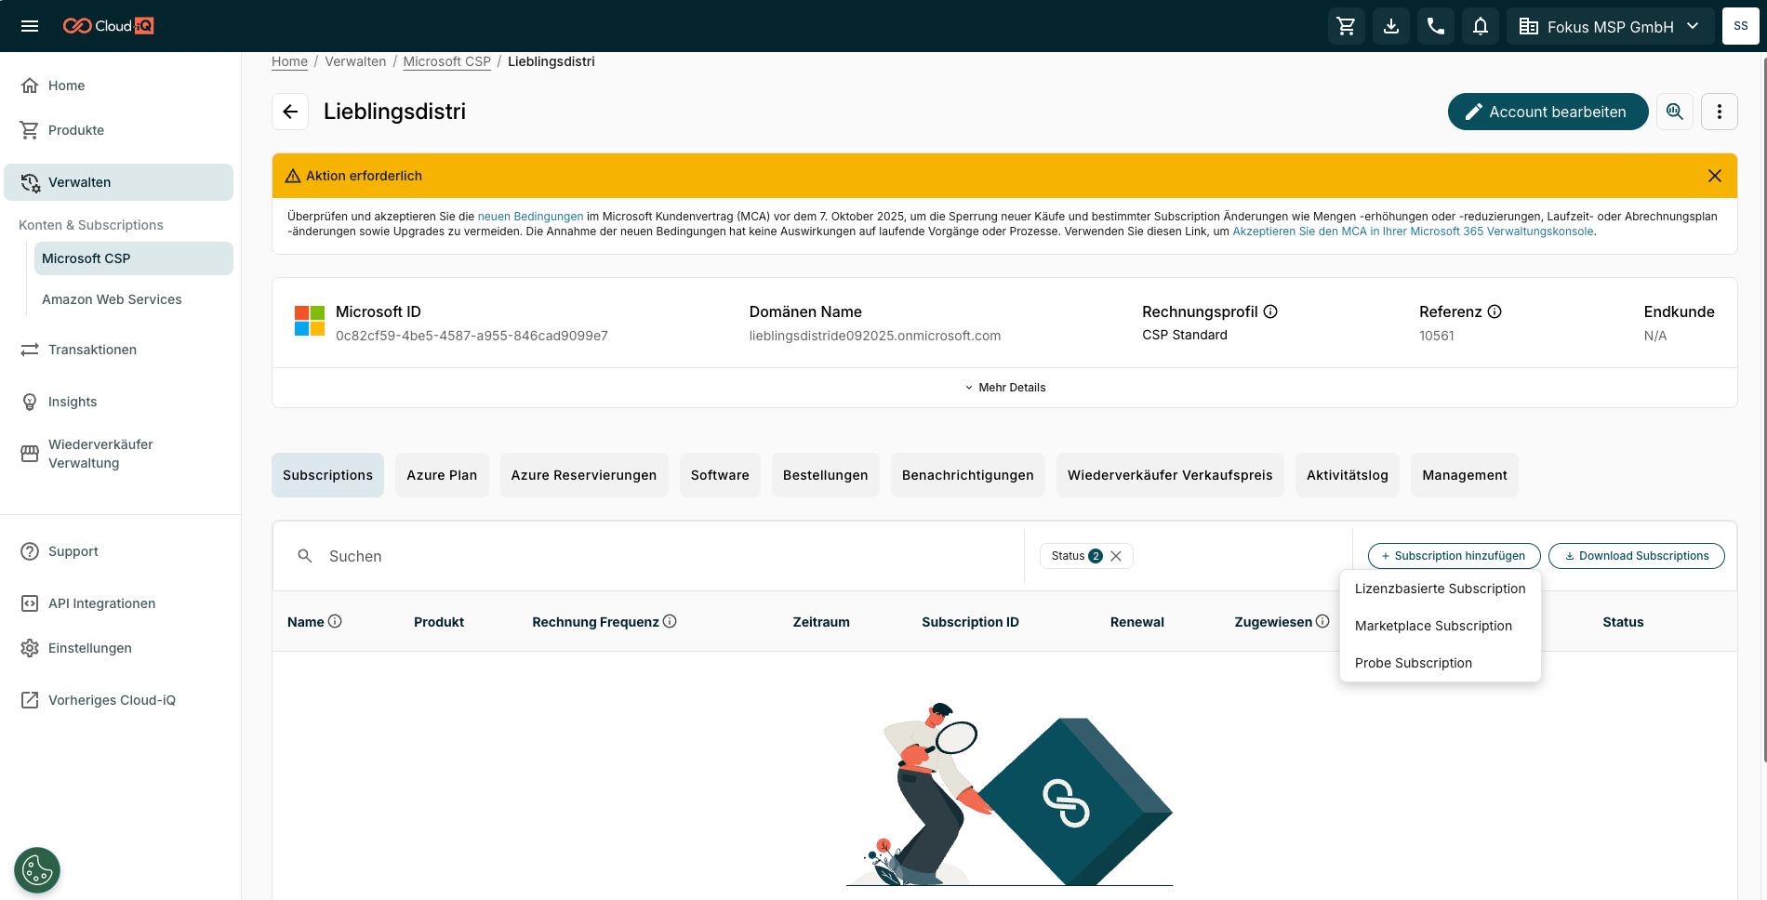Screen dimensions: 1767x900
Task: Choose Lizenzbasierte Subscription
Action: click(1440, 589)
